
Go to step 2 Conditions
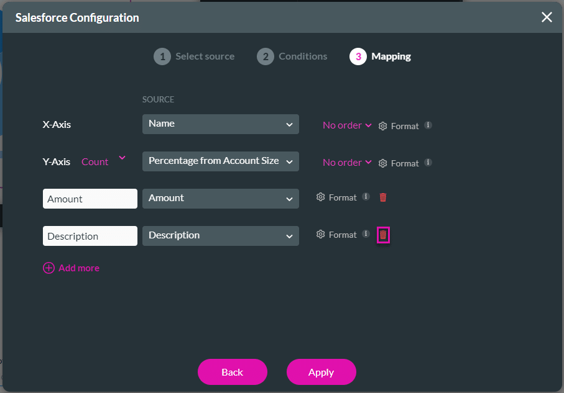[x=292, y=56]
